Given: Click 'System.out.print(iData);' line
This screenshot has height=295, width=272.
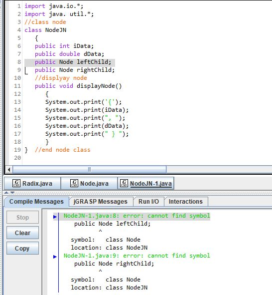Looking at the screenshot, I should point(87,110).
